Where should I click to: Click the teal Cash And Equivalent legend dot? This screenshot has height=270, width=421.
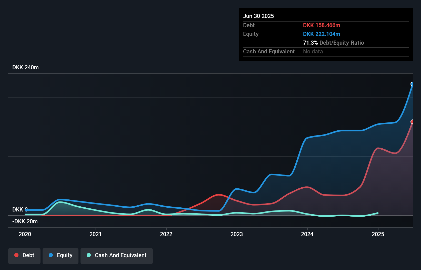click(88, 255)
